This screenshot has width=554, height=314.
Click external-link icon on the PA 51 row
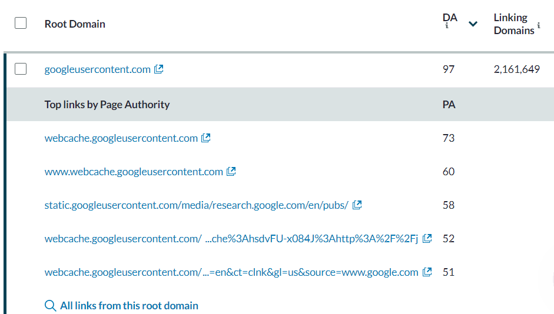click(x=427, y=272)
